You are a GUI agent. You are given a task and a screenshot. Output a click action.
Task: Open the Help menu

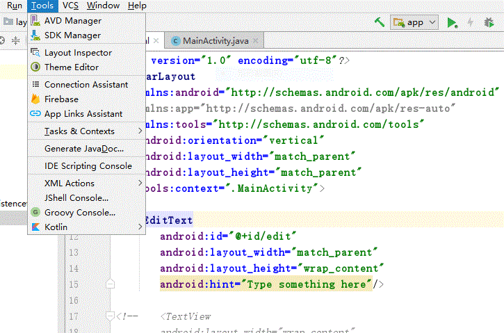(137, 6)
